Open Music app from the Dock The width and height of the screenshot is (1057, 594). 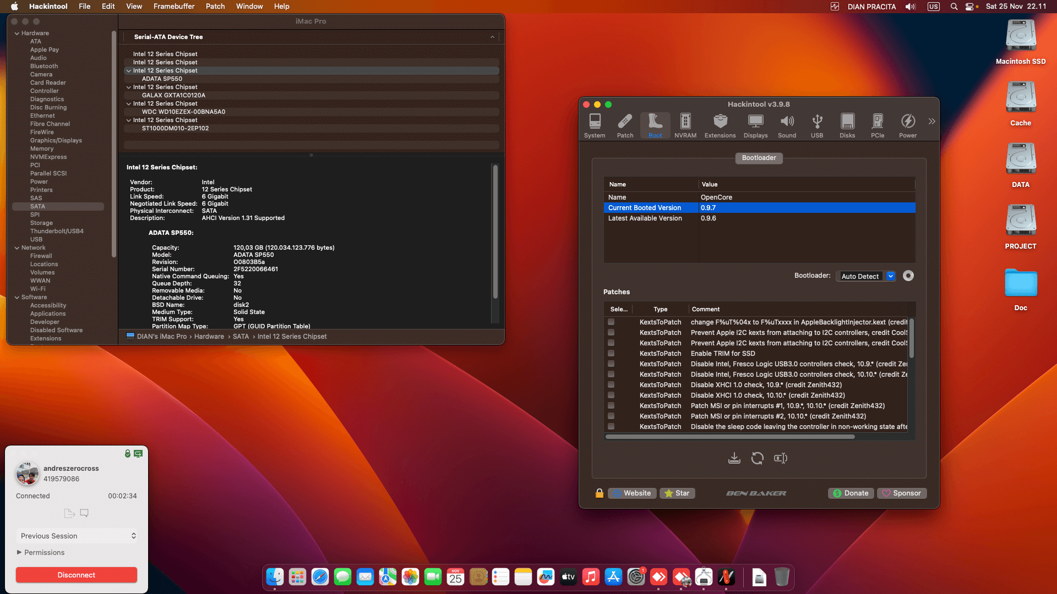coord(591,577)
